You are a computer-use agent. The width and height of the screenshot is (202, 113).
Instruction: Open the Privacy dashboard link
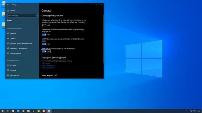click(x=48, y=66)
